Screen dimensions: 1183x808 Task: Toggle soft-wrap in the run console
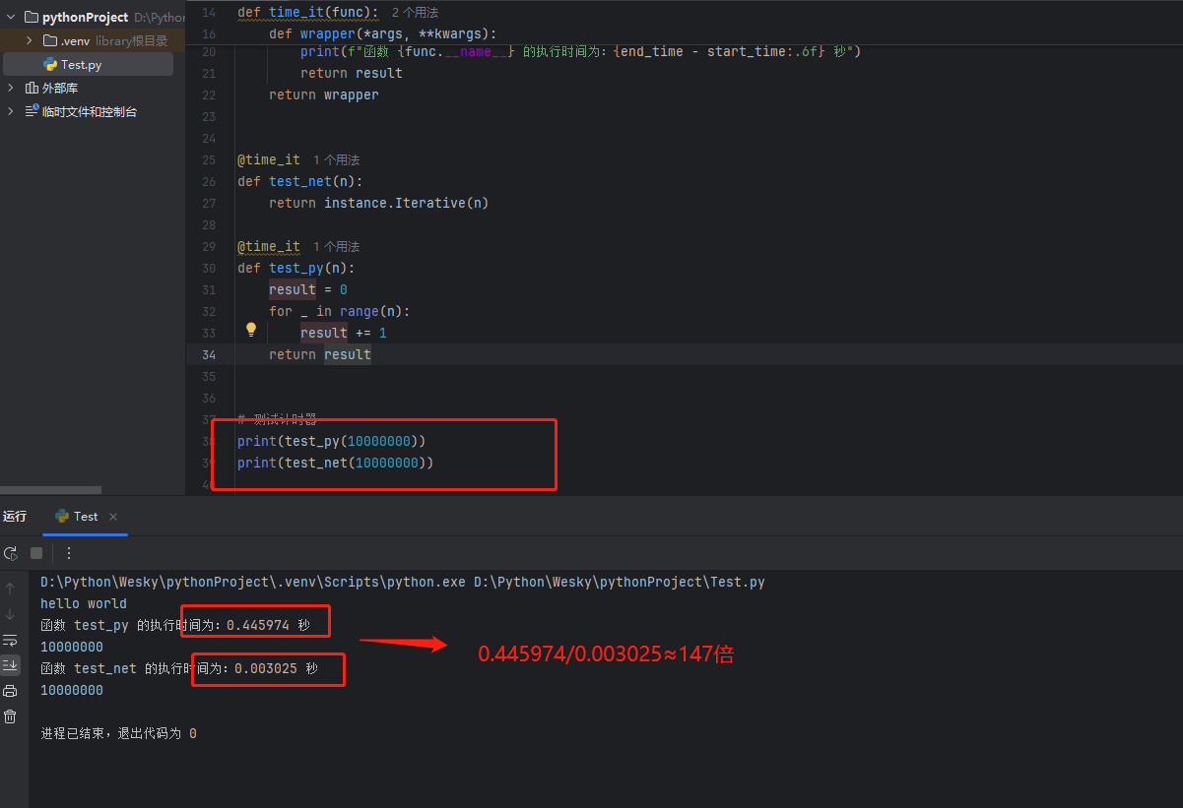[11, 640]
